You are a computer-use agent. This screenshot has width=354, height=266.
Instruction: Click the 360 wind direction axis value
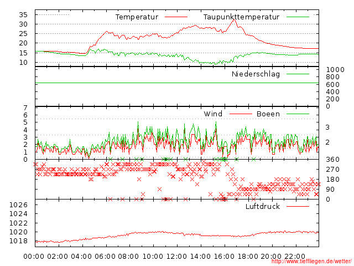[333, 160]
